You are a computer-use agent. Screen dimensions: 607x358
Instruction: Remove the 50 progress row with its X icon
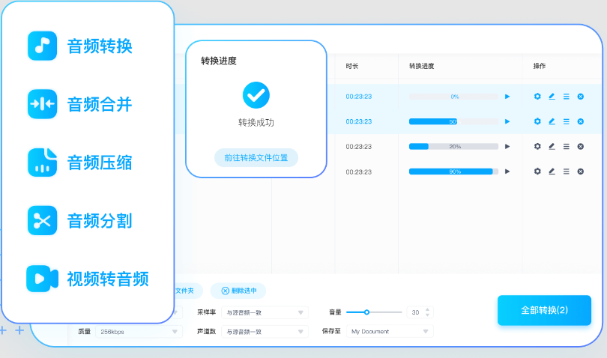click(581, 121)
